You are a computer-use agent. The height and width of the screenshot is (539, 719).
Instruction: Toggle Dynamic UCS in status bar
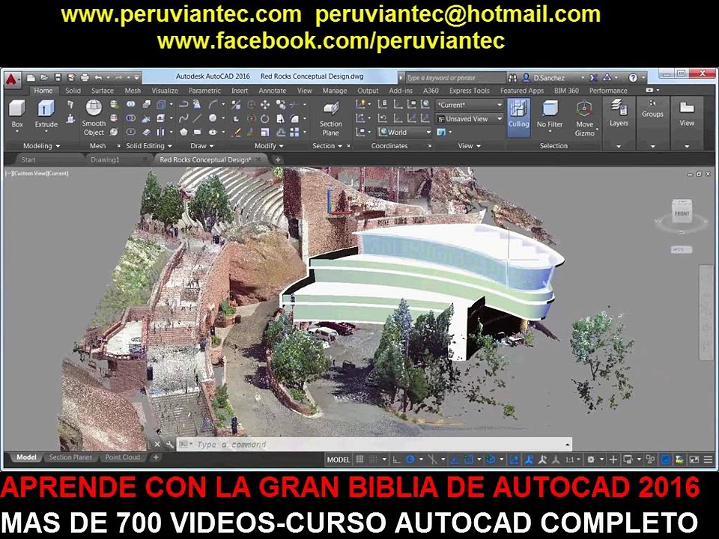tap(513, 459)
